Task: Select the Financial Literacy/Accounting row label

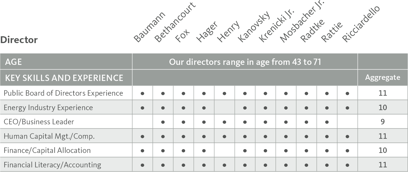Action: (x=52, y=165)
